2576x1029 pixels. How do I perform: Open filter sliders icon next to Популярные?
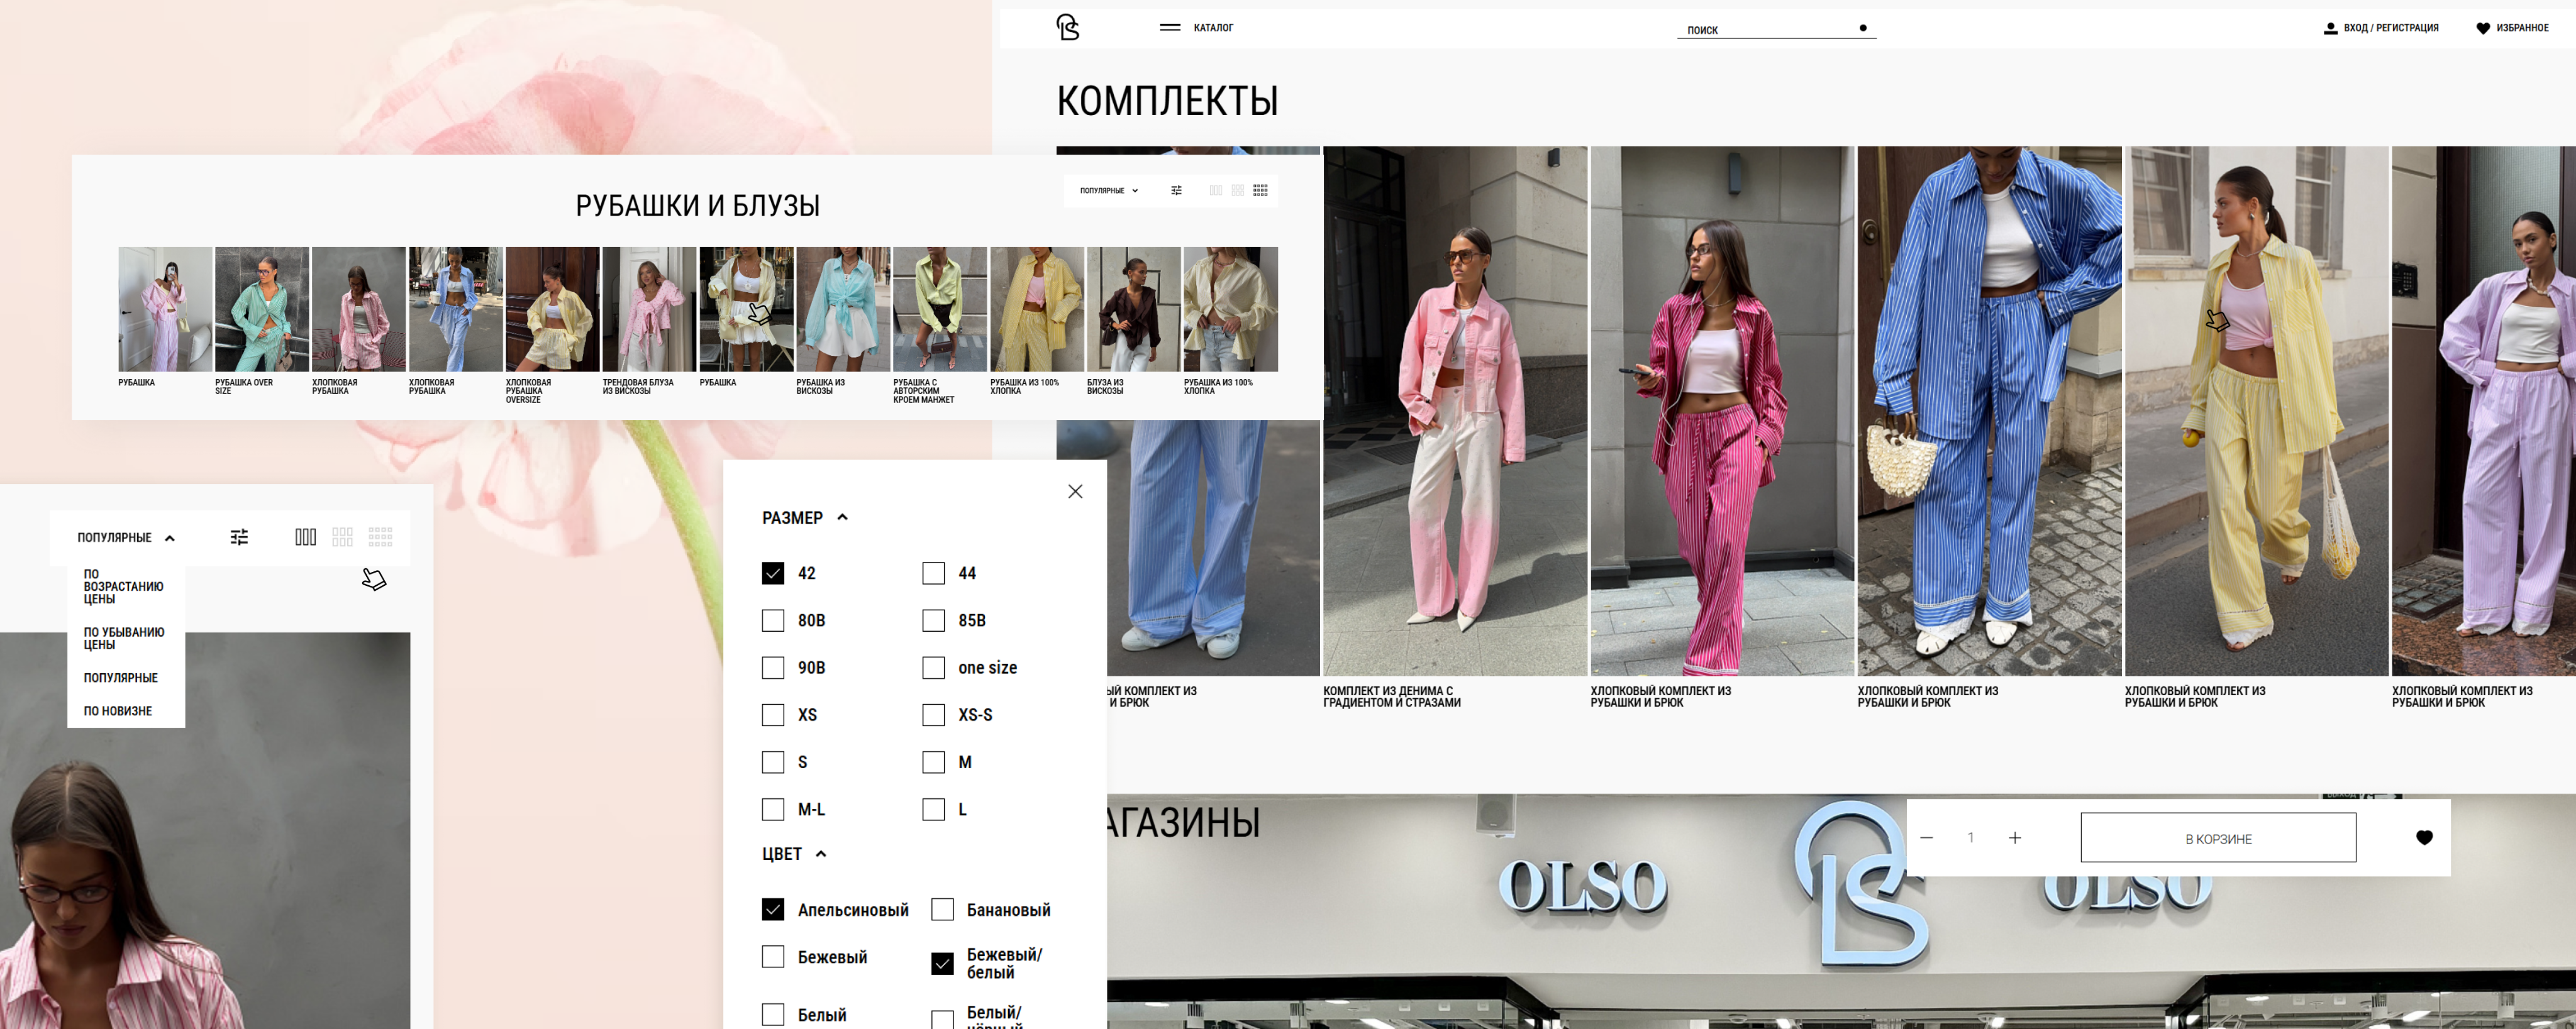[x=239, y=537]
